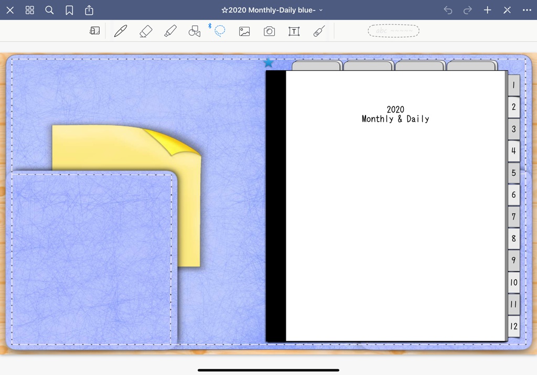Activate the Lasso selection tool
The width and height of the screenshot is (537, 375).
[220, 31]
